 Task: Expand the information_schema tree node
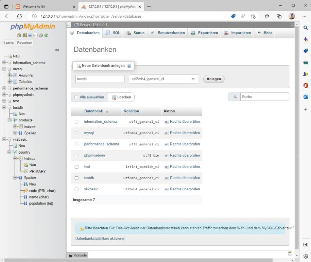(x=4, y=63)
